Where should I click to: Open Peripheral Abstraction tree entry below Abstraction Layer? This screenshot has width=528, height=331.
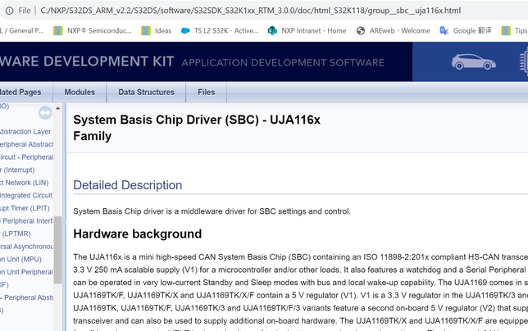(26, 144)
